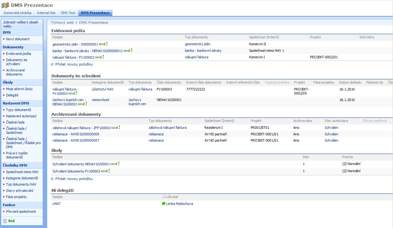Click the DMS Prezentace site logo icon

click(x=5, y=5)
